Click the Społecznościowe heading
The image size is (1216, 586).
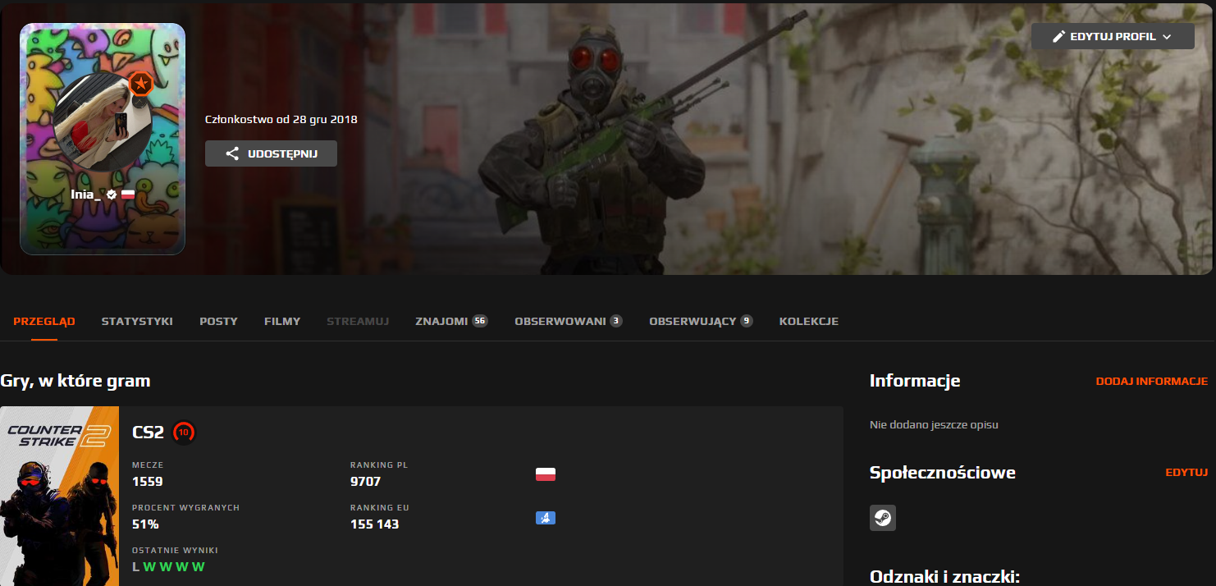pyautogui.click(x=943, y=473)
